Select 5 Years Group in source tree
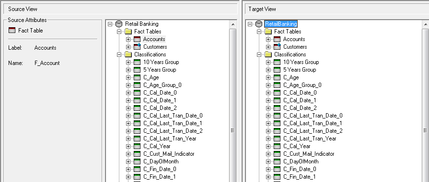 (x=160, y=70)
